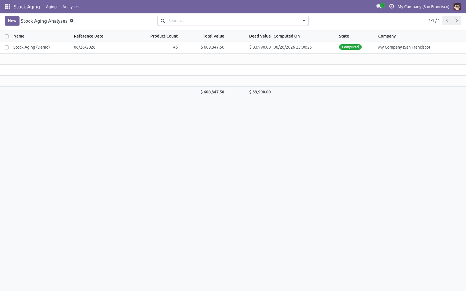Open the Analyses menu
The image size is (466, 291).
70,7
